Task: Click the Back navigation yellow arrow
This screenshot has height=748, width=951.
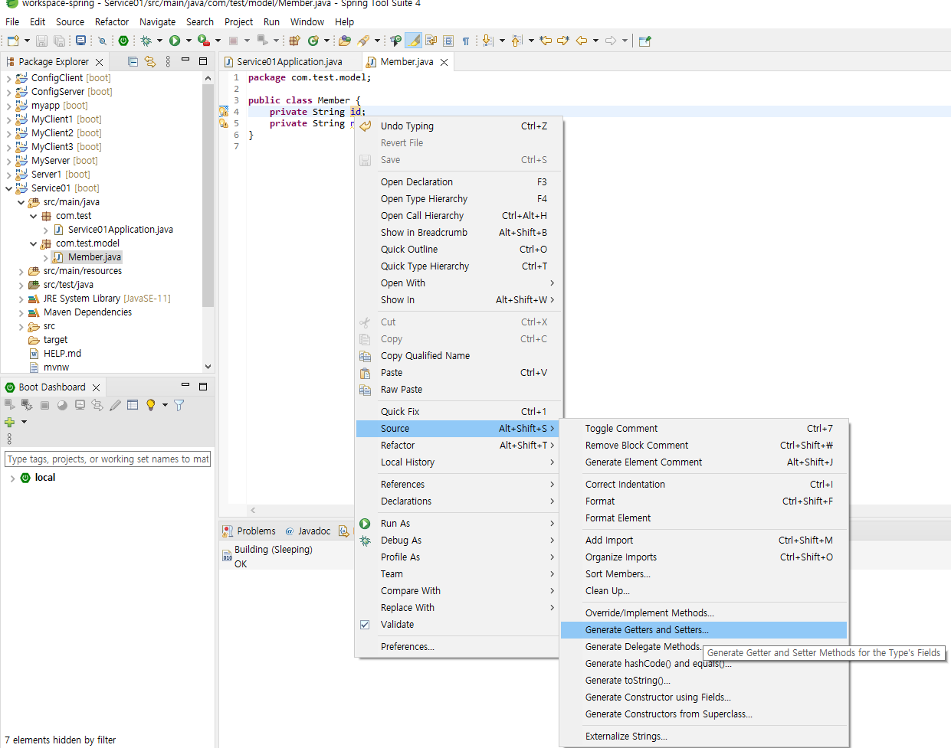Action: click(x=582, y=41)
